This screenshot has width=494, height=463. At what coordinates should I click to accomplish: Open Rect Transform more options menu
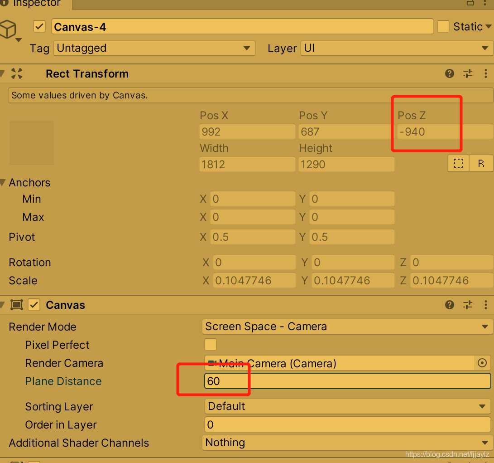pyautogui.click(x=486, y=73)
